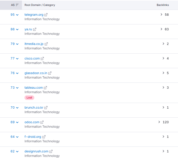Open glassdoor.co.in external link icon
Viewport: 178px width, 158px height.
50,73
